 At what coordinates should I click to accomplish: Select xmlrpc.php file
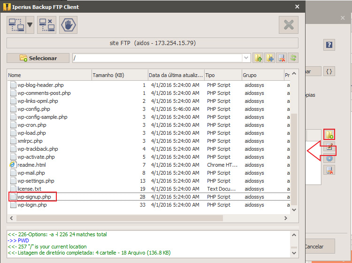(x=30, y=141)
